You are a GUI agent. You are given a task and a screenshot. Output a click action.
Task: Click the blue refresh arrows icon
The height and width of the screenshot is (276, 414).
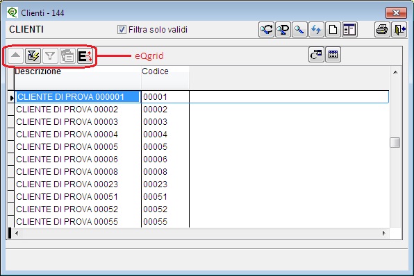click(316, 30)
